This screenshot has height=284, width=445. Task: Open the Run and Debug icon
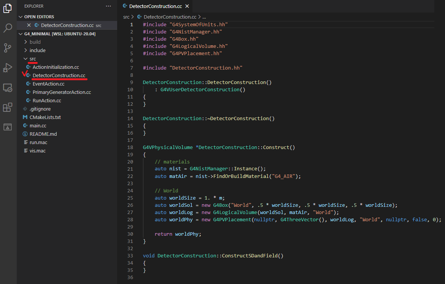pos(8,68)
